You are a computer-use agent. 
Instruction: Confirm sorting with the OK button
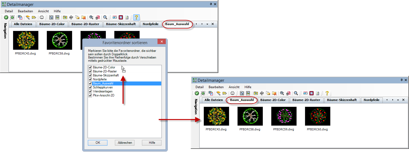point(97,143)
